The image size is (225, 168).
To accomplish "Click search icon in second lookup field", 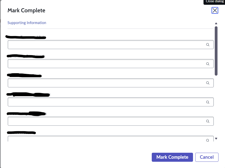I will click(208, 64).
